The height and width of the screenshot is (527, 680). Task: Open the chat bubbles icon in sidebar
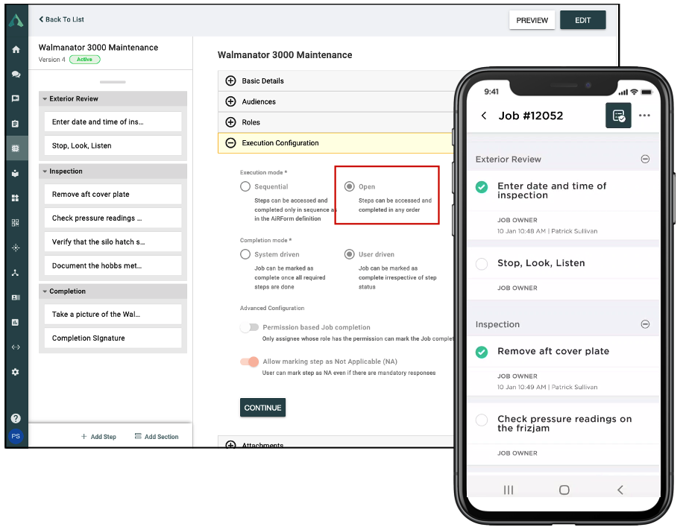pos(16,74)
